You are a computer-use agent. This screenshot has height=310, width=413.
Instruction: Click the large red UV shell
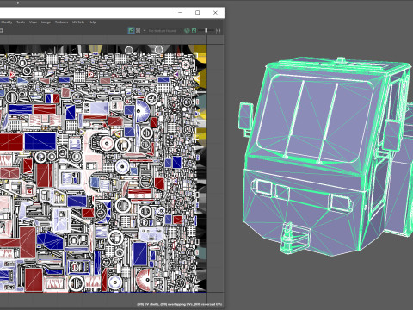[x=11, y=142]
